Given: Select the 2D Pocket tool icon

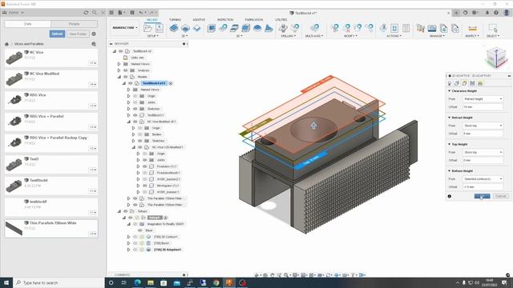Looking at the screenshot, I should coord(185,28).
